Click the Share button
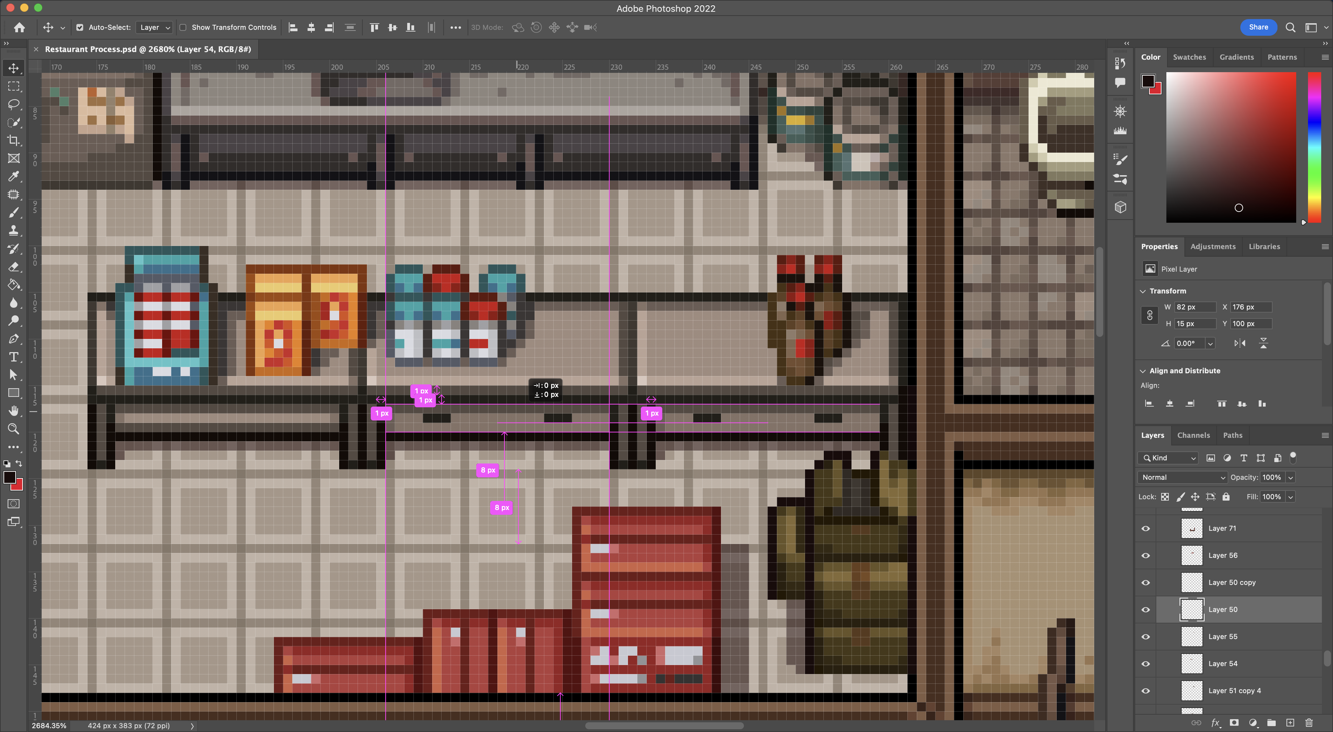Screen dimensions: 1333x732 [1258, 27]
